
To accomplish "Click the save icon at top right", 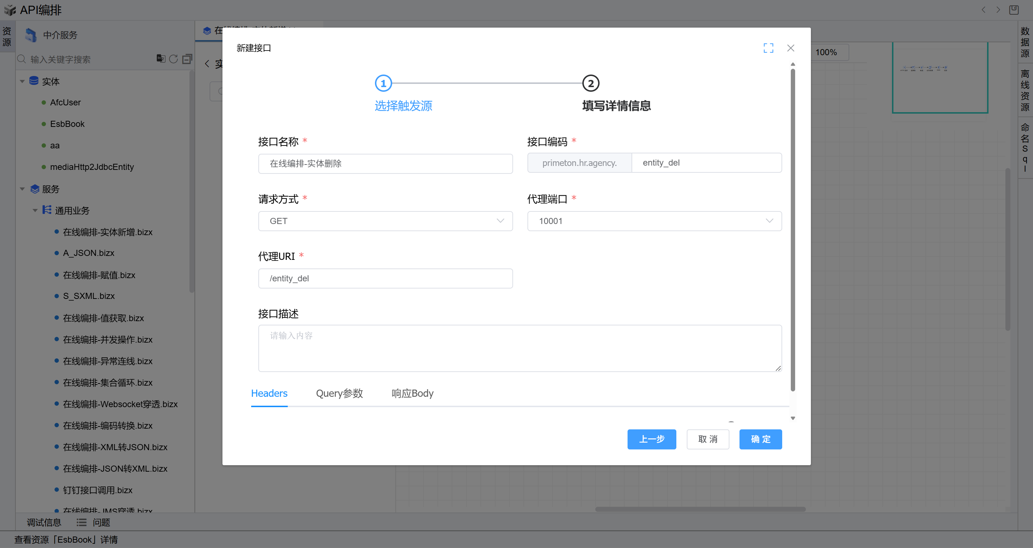I will click(1013, 10).
